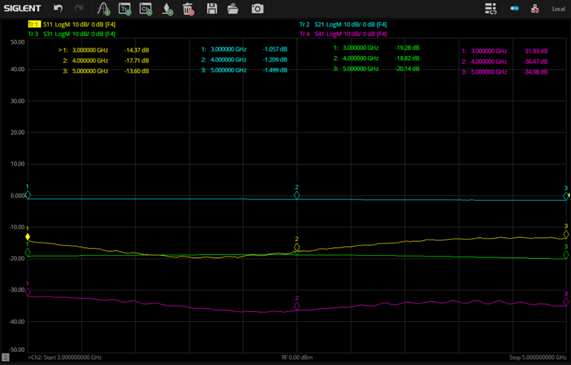Click S11 marker 2 value -17.71 dB
The image size is (571, 365).
pyautogui.click(x=136, y=61)
